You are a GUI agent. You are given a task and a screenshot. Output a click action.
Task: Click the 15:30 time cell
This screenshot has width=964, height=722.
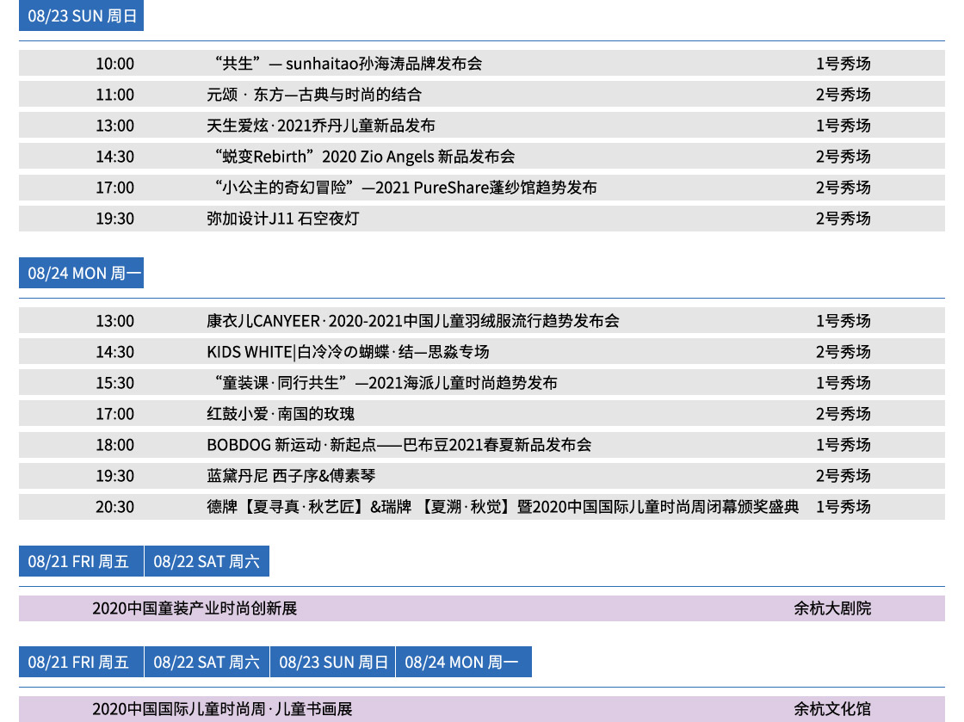[x=115, y=383]
